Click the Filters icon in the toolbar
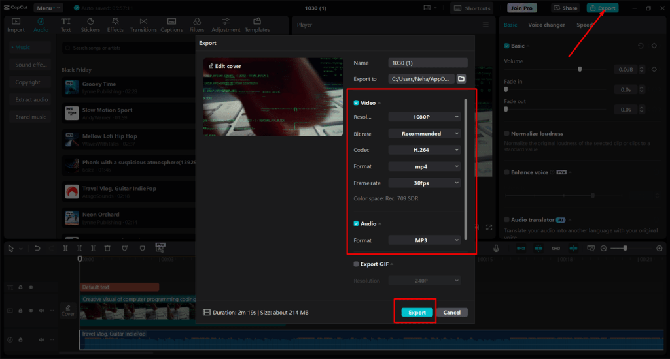The height and width of the screenshot is (359, 670). [197, 22]
